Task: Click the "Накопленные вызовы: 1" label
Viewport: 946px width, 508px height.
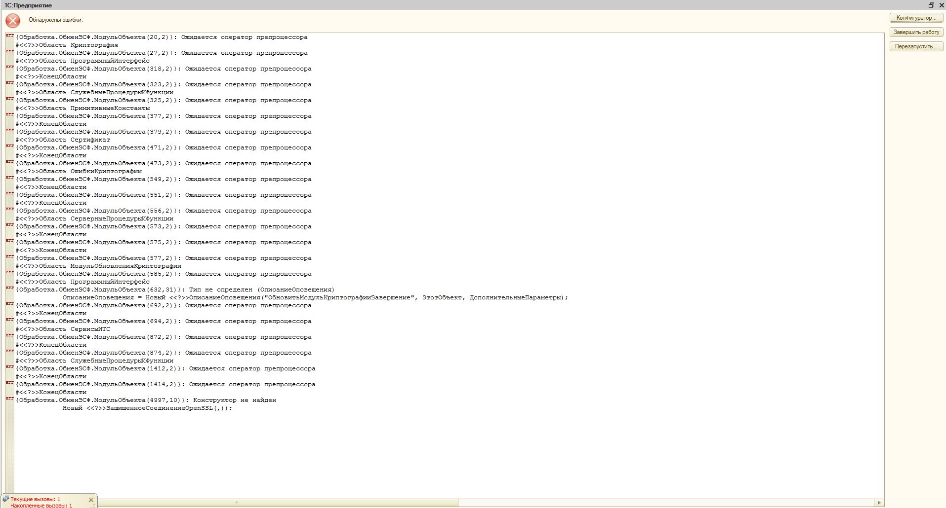Action: click(41, 505)
